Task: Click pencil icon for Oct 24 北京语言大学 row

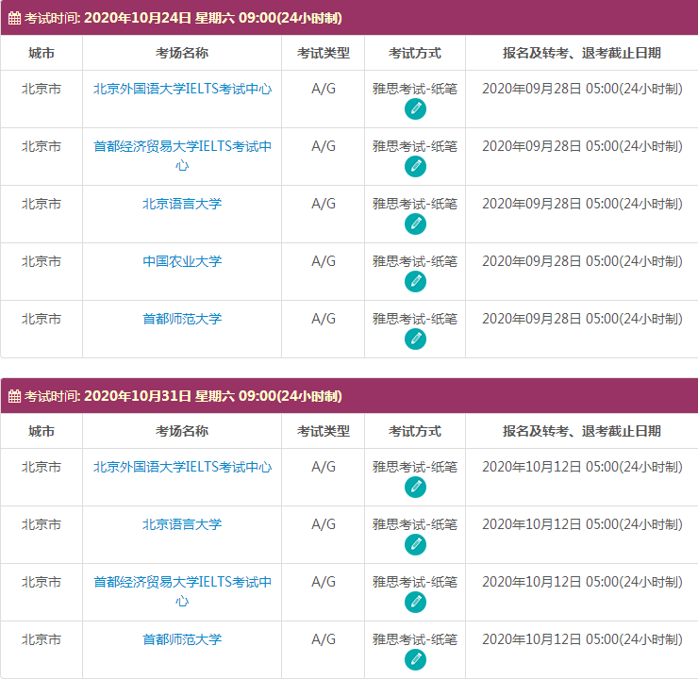Action: click(415, 224)
